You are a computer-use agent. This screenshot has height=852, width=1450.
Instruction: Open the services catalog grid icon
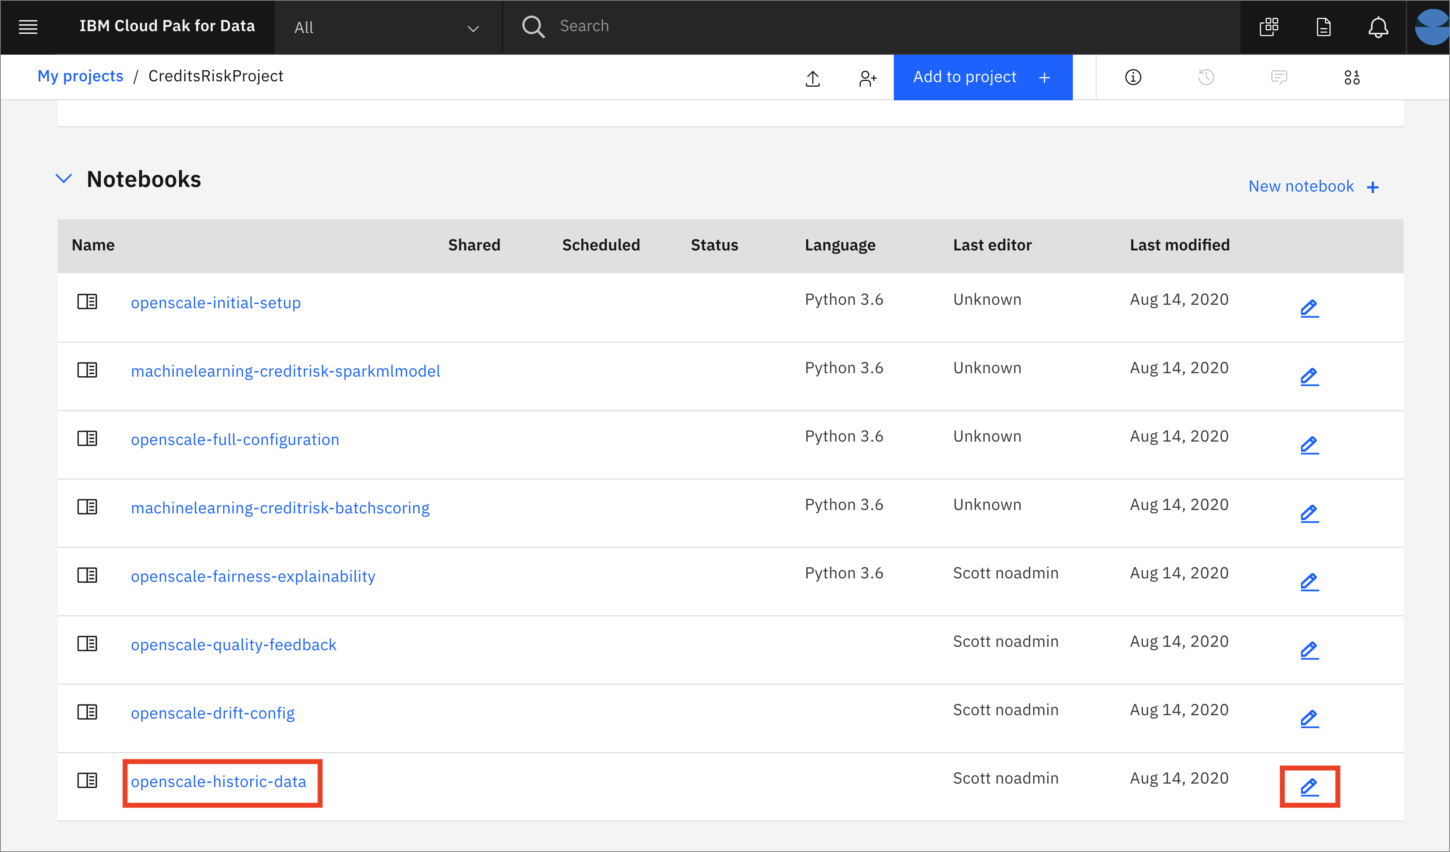(x=1269, y=27)
